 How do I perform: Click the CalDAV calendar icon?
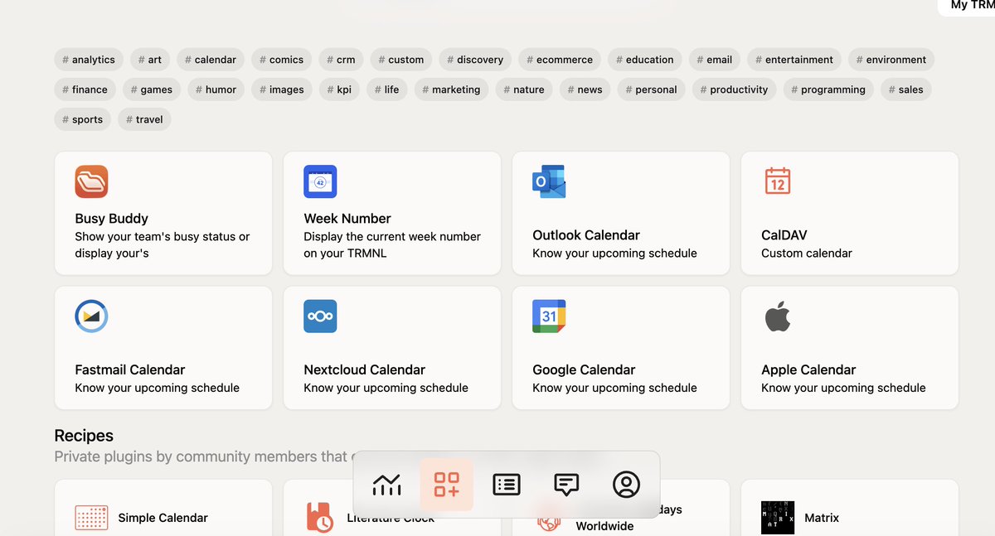[778, 181]
